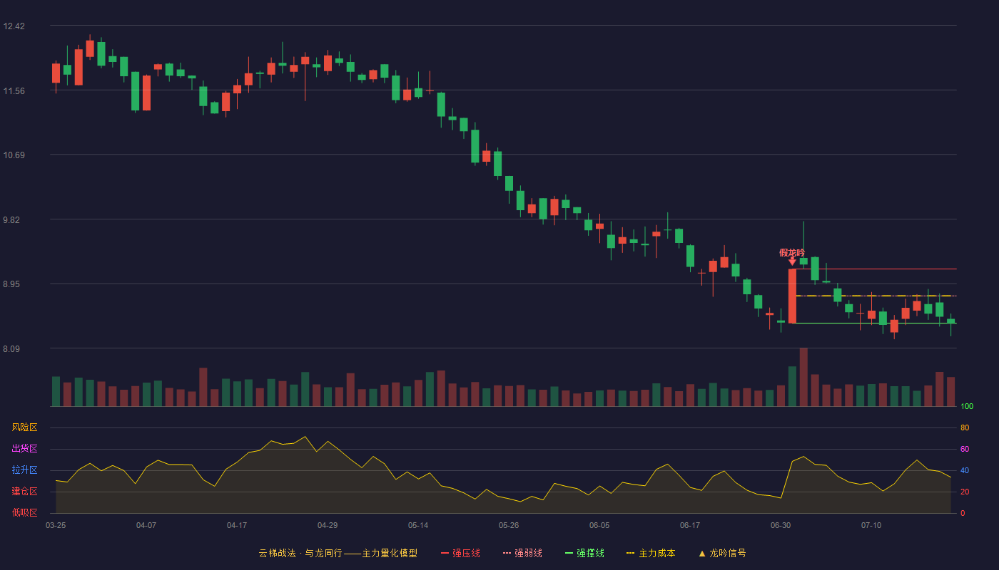Select the 风险区 zone label
The height and width of the screenshot is (570, 999).
[x=24, y=427]
